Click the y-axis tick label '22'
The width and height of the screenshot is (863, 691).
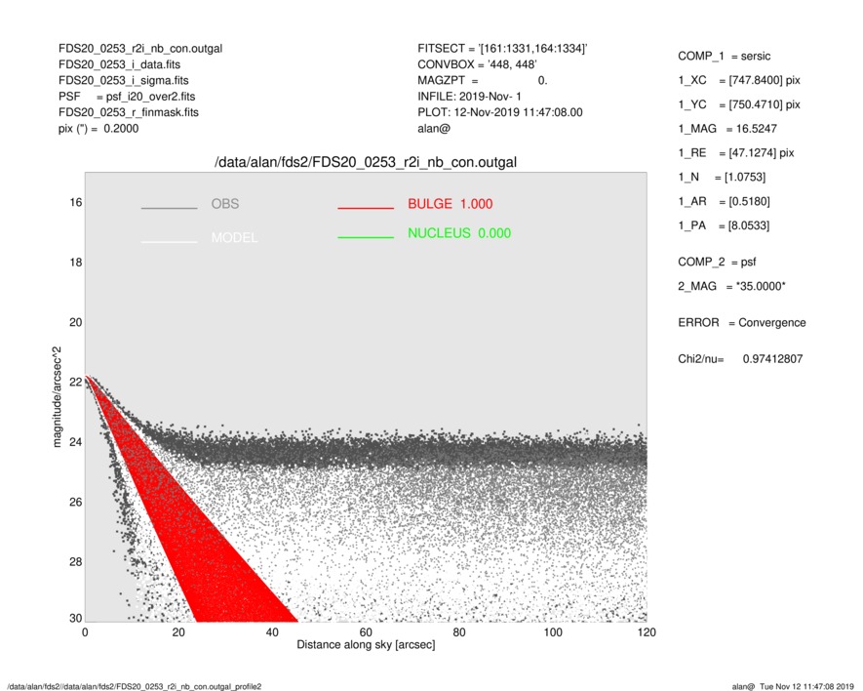point(75,383)
